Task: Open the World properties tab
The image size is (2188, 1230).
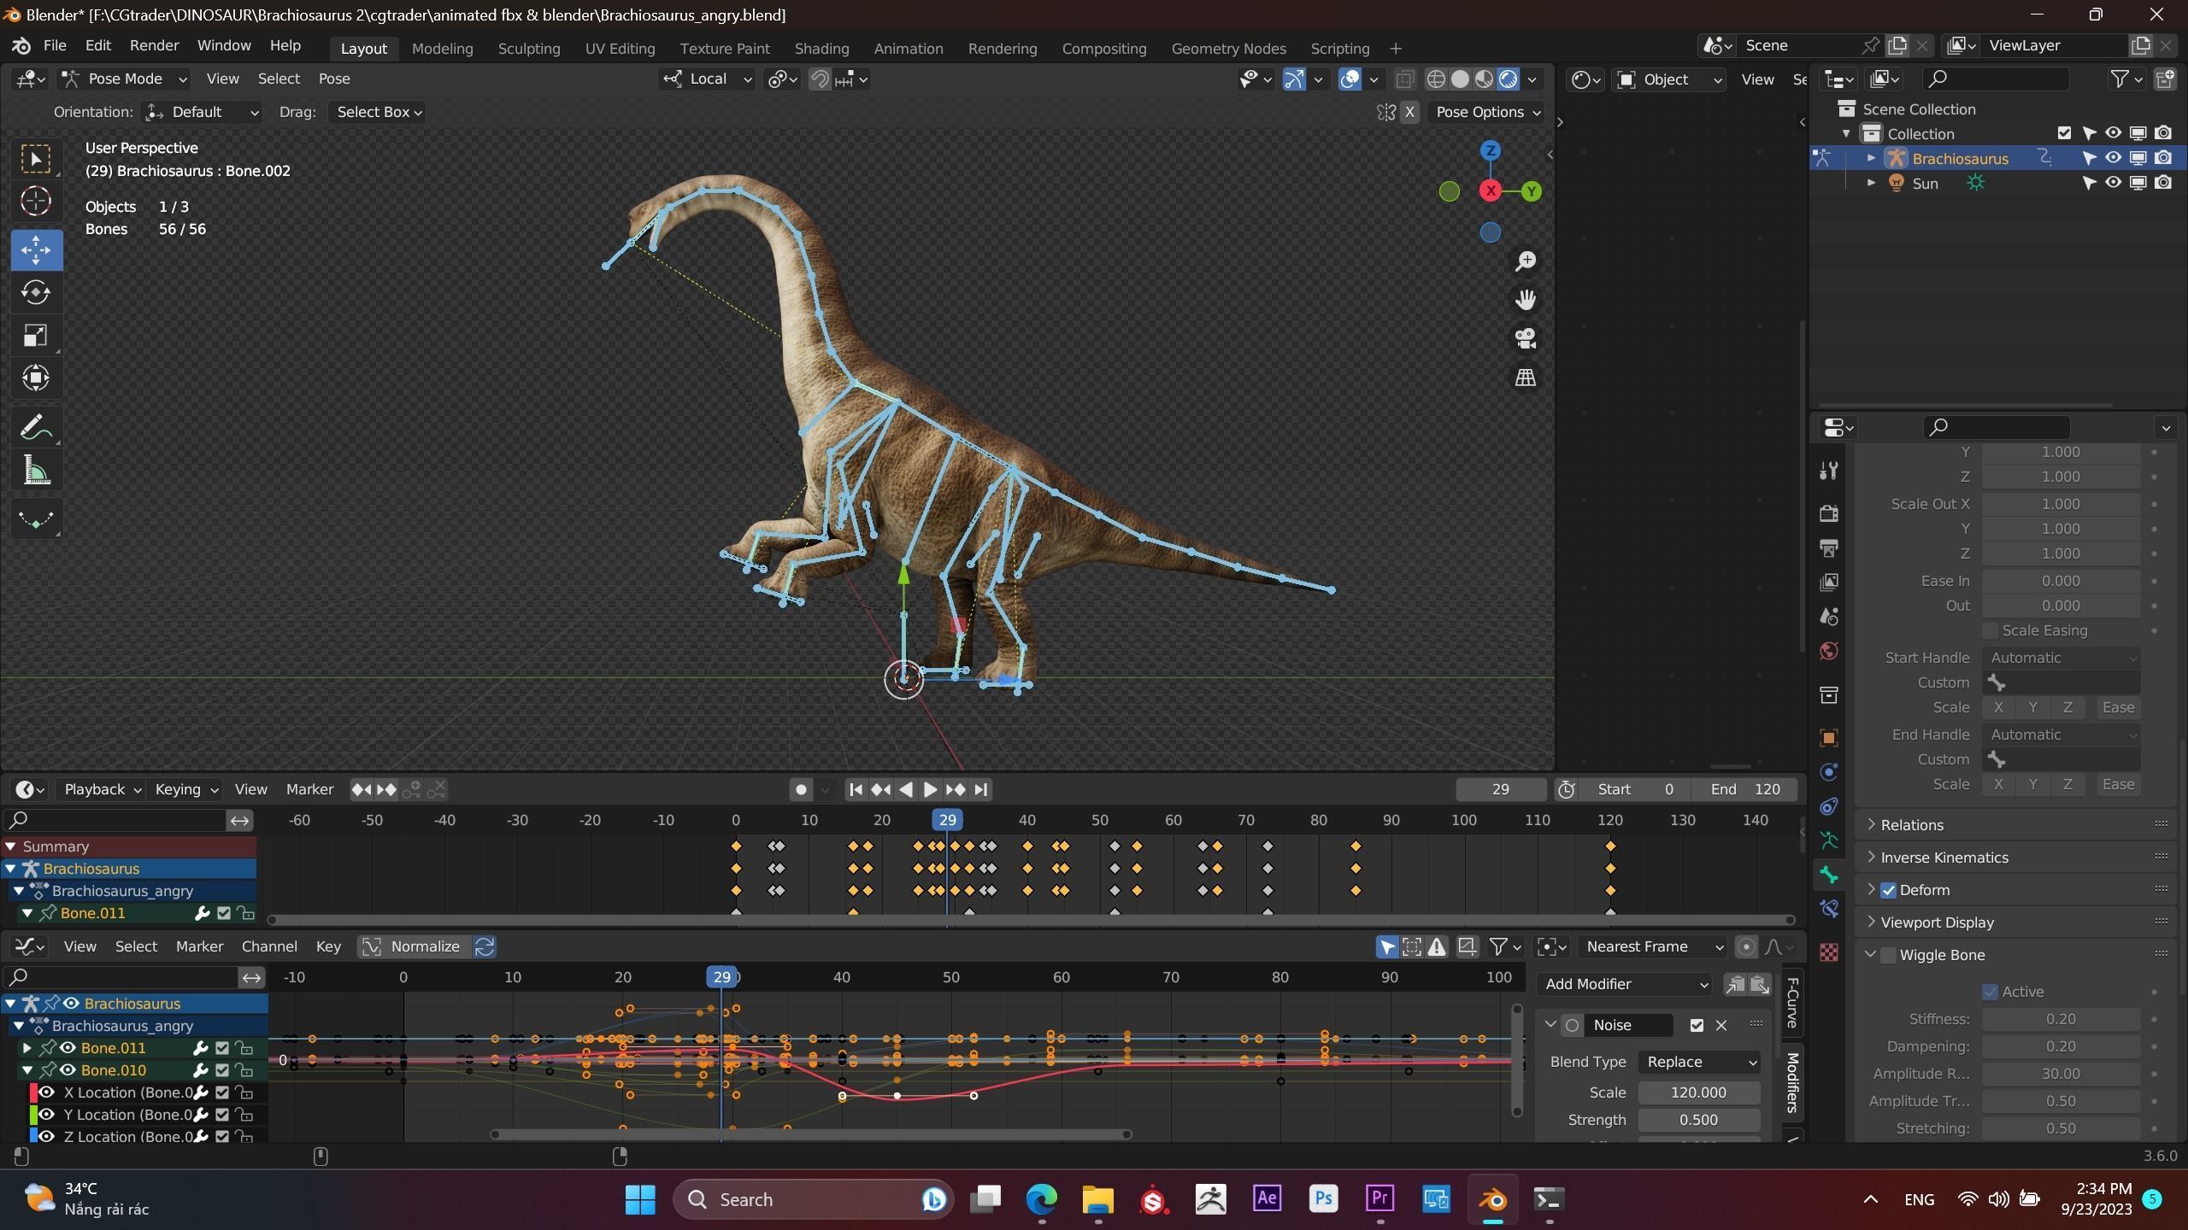Action: (1829, 651)
